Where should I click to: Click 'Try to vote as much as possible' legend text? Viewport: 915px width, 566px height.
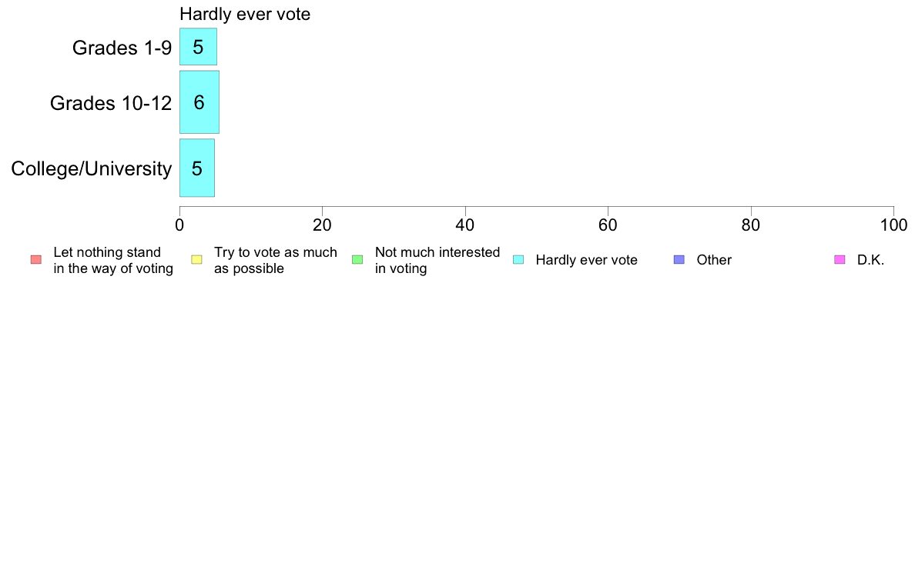tap(276, 260)
